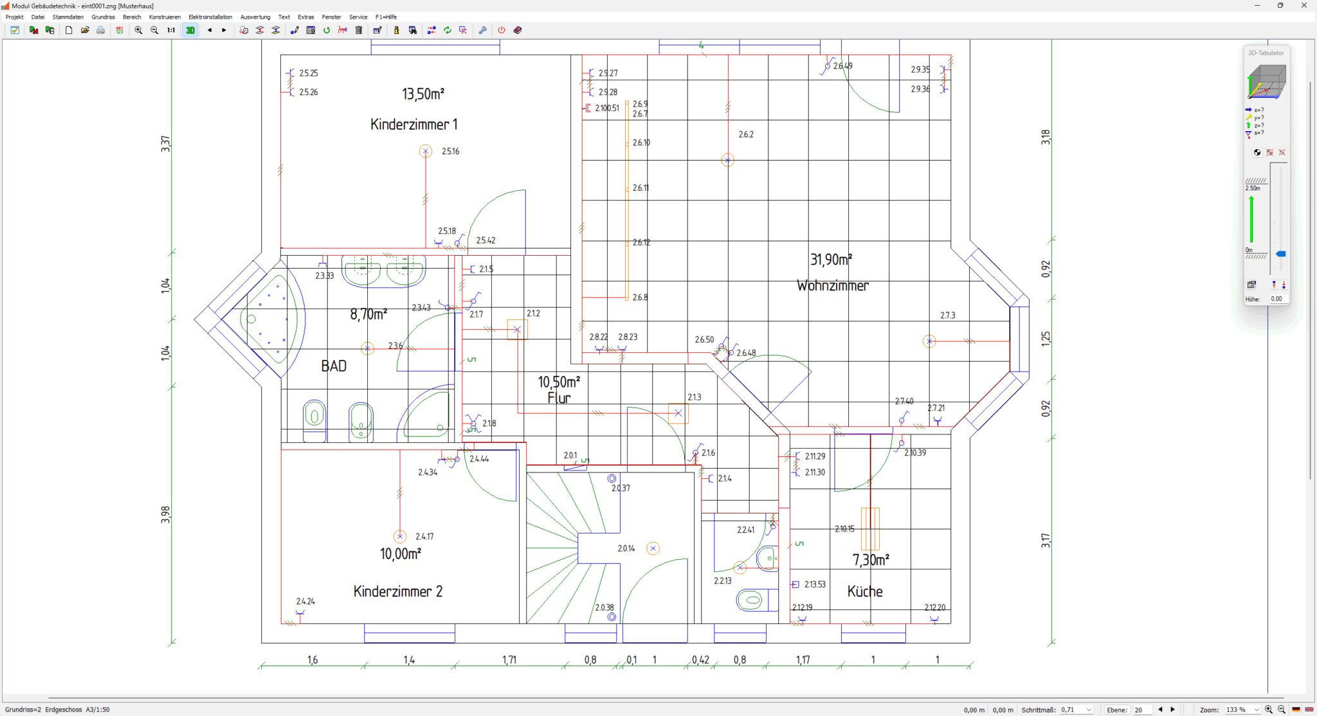1317x716 pixels.
Task: Open the Schrittmaß dropdown in the status bar
Action: coord(1087,710)
